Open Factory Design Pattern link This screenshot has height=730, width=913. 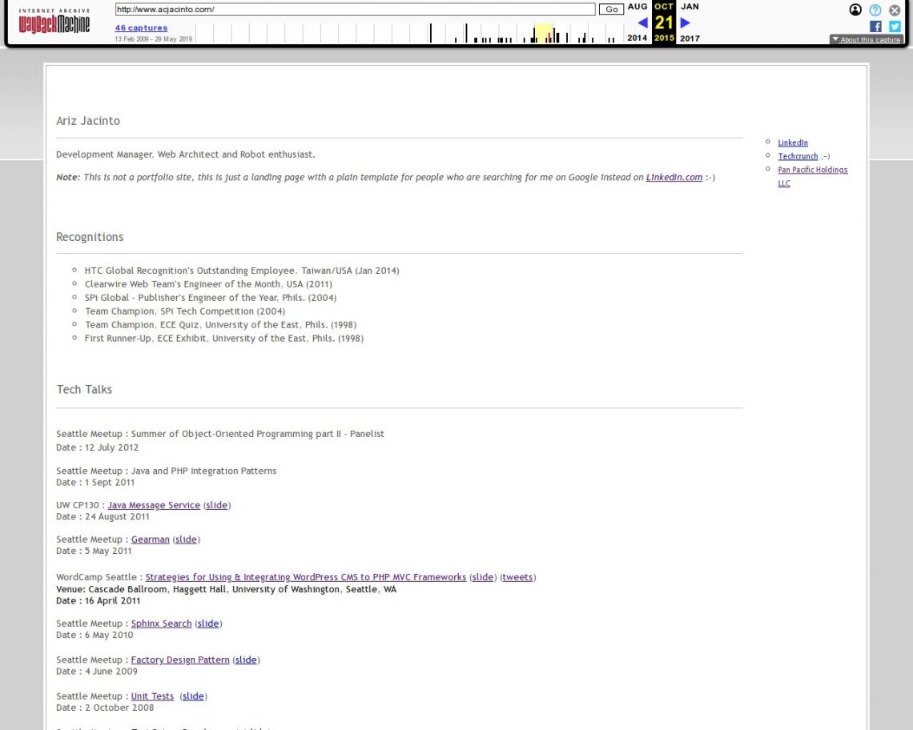[180, 660]
